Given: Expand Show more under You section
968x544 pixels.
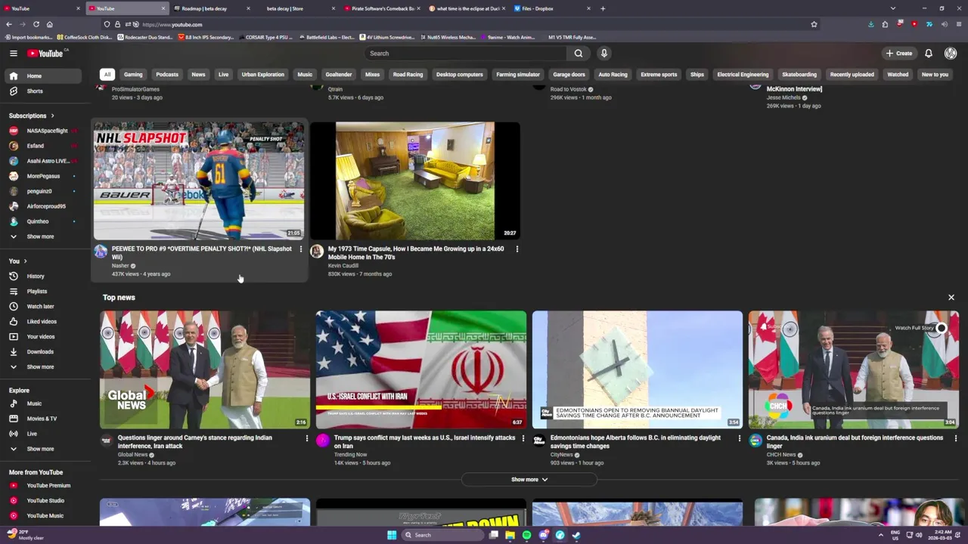Looking at the screenshot, I should (x=44, y=366).
